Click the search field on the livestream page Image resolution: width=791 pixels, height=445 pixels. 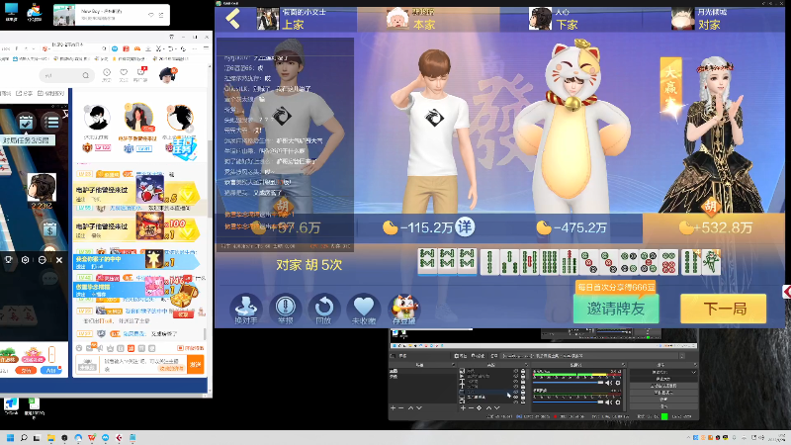point(67,76)
